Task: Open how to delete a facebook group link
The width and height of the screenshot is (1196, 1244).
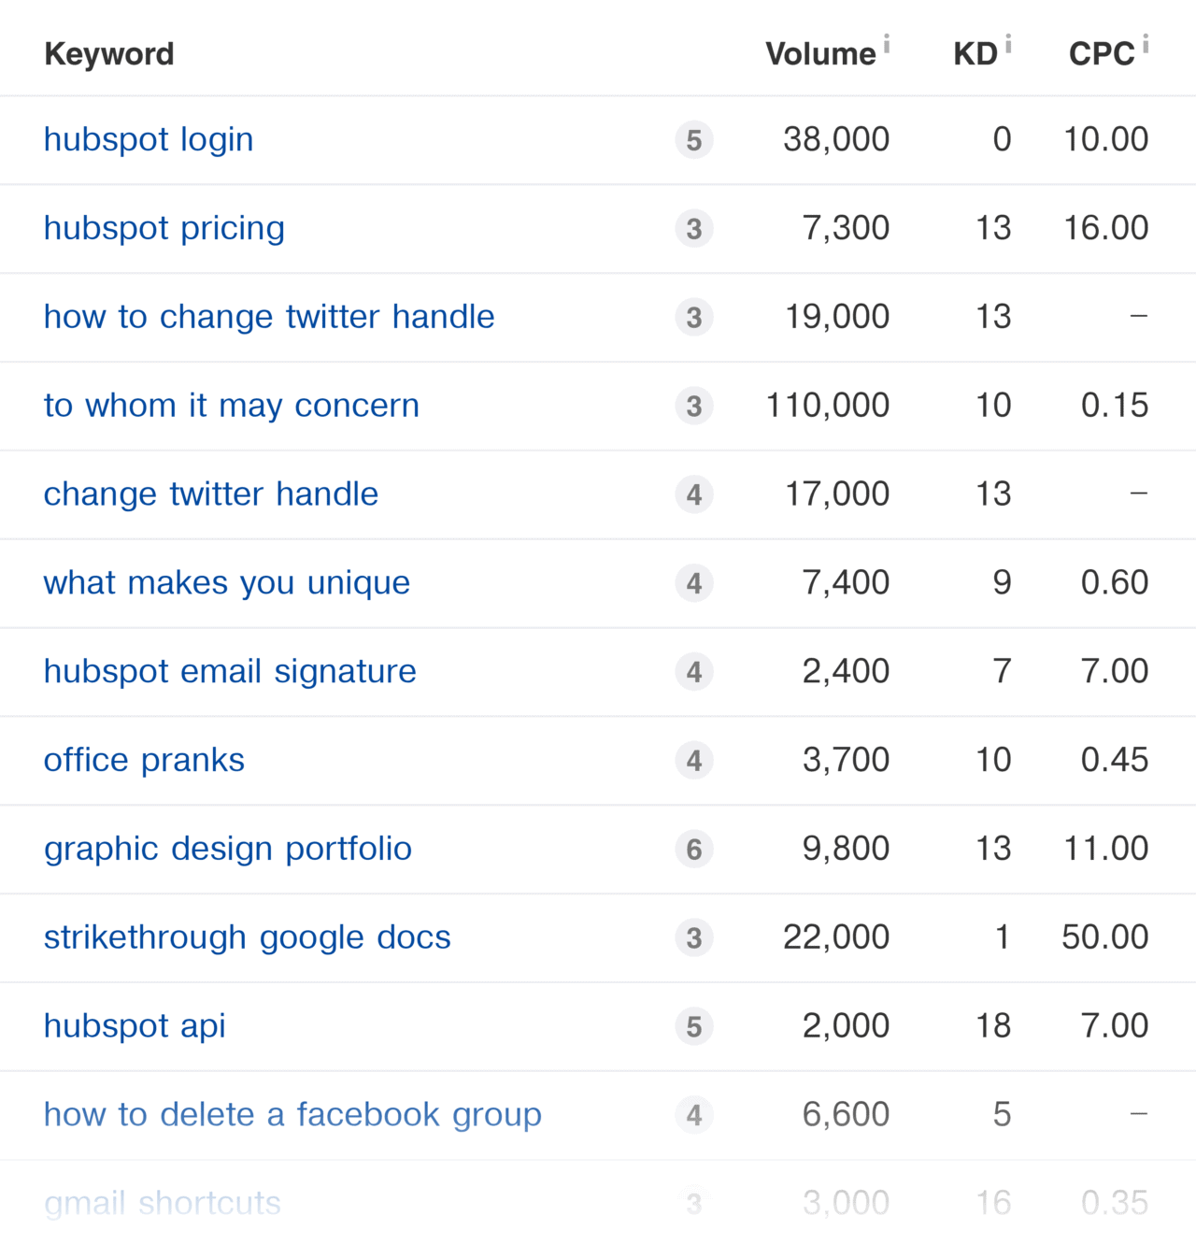Action: (292, 1115)
